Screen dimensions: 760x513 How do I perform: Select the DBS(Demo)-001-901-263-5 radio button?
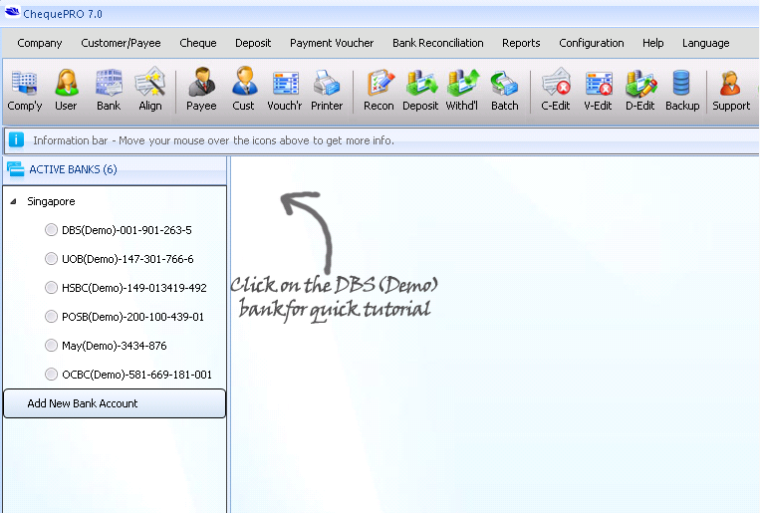tap(51, 230)
